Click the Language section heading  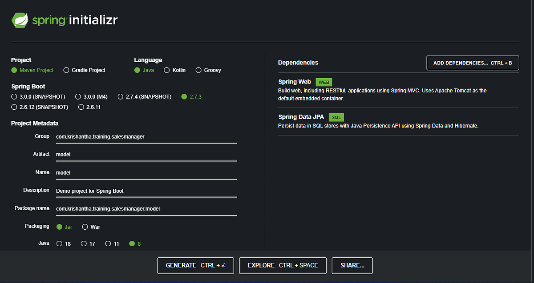click(148, 60)
